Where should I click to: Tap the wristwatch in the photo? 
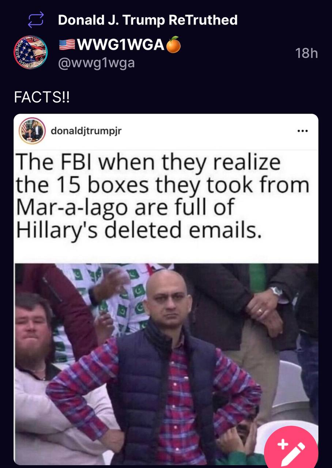coord(276,291)
